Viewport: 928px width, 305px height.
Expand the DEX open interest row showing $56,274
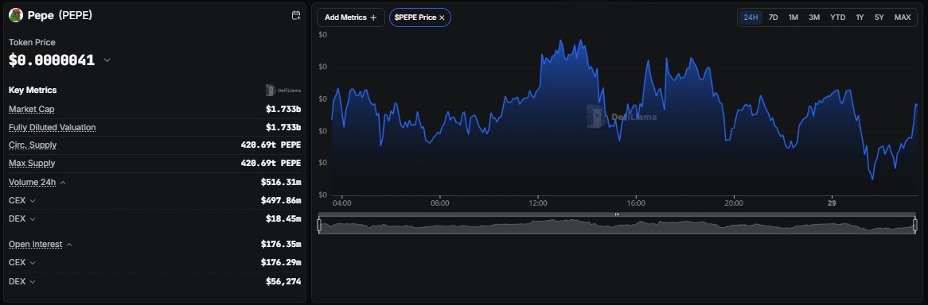(x=33, y=282)
